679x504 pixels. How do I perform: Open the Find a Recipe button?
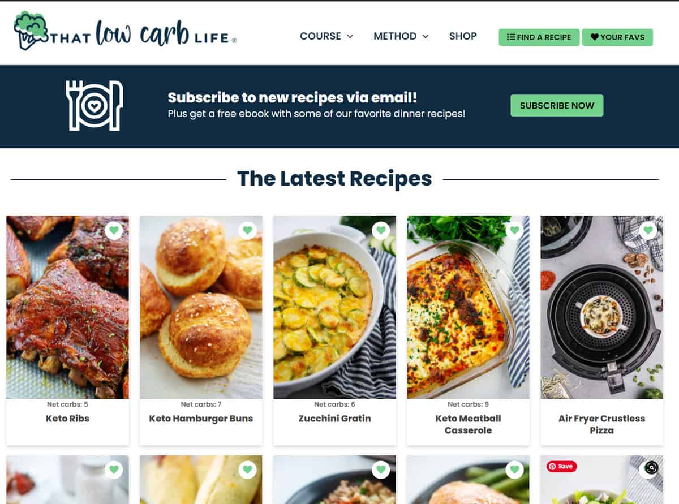[x=539, y=37]
